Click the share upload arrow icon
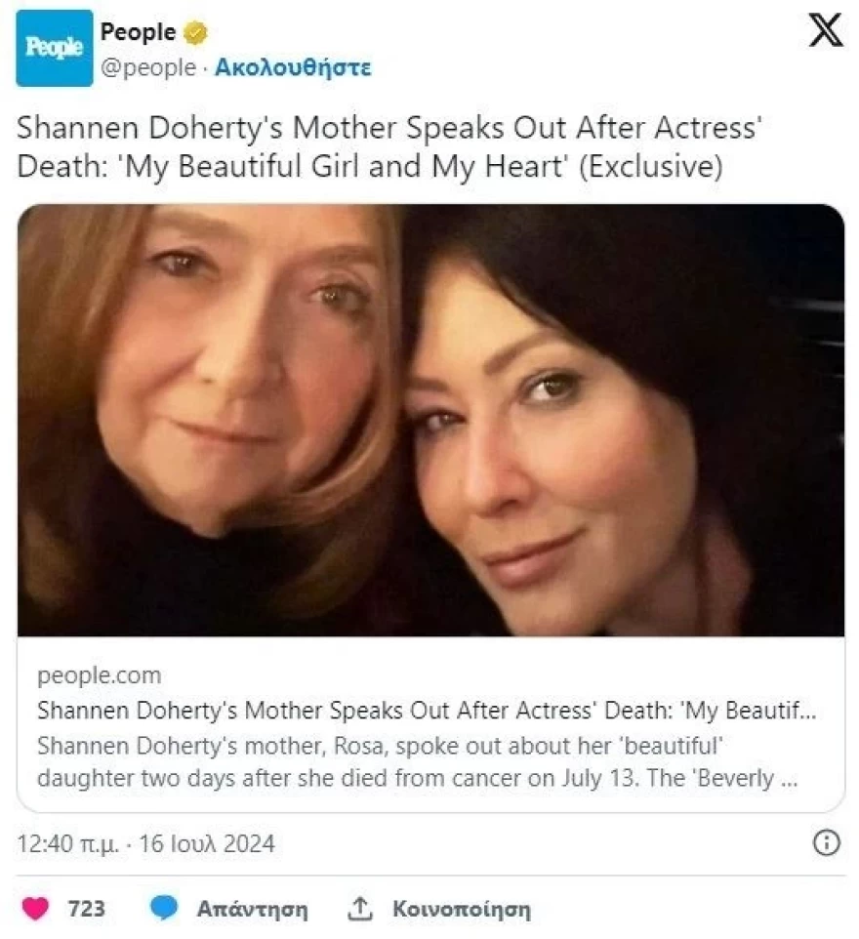 coord(360,909)
